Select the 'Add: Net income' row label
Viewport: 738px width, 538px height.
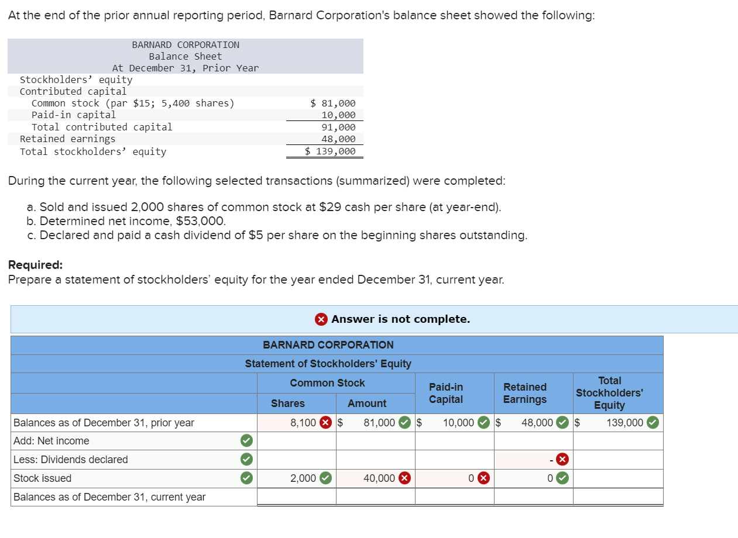(x=52, y=441)
